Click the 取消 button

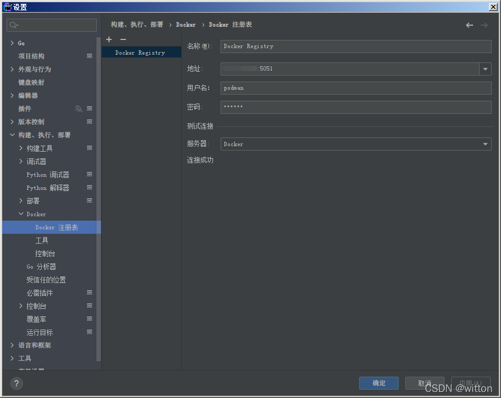pyautogui.click(x=425, y=383)
